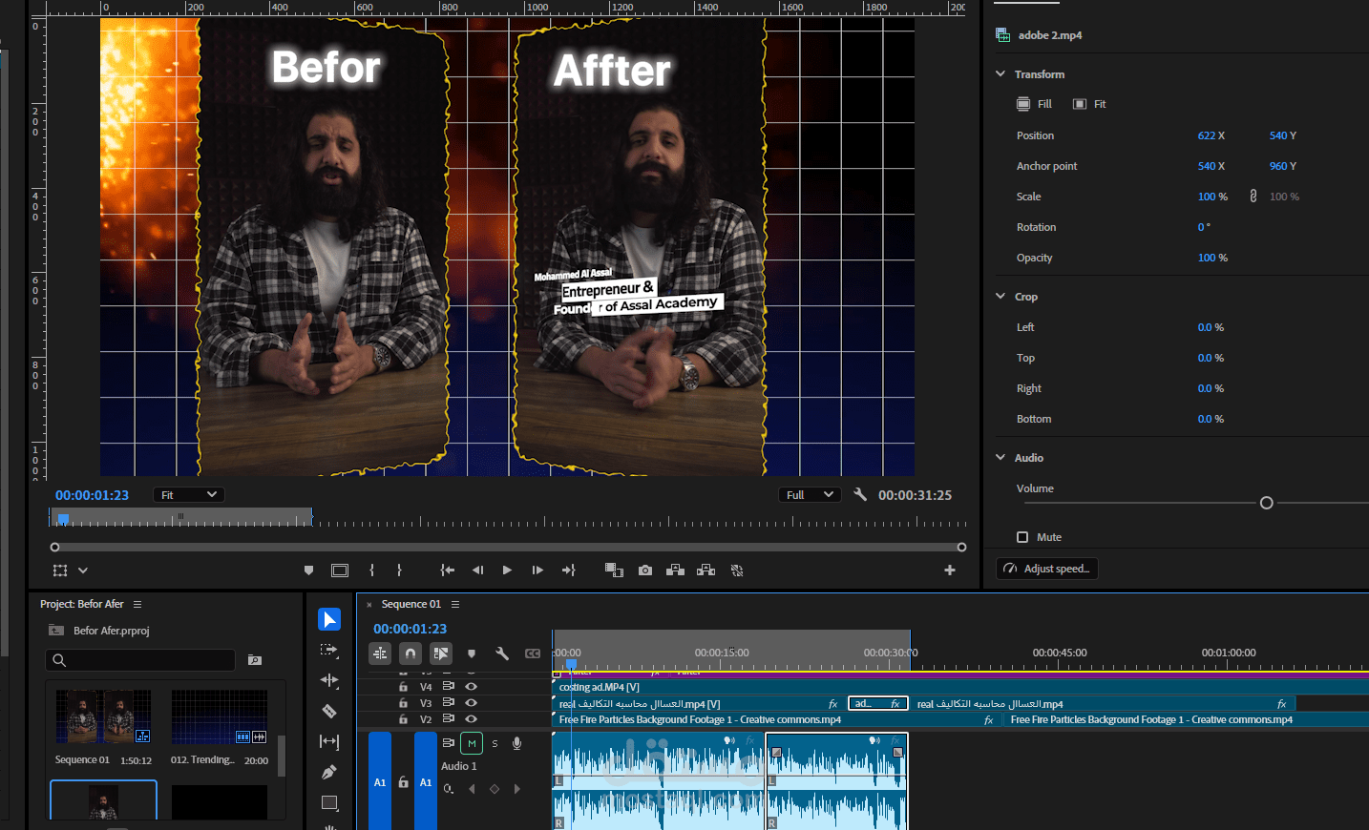Hide track V3 using its eye icon
The width and height of the screenshot is (1369, 830).
(x=471, y=702)
